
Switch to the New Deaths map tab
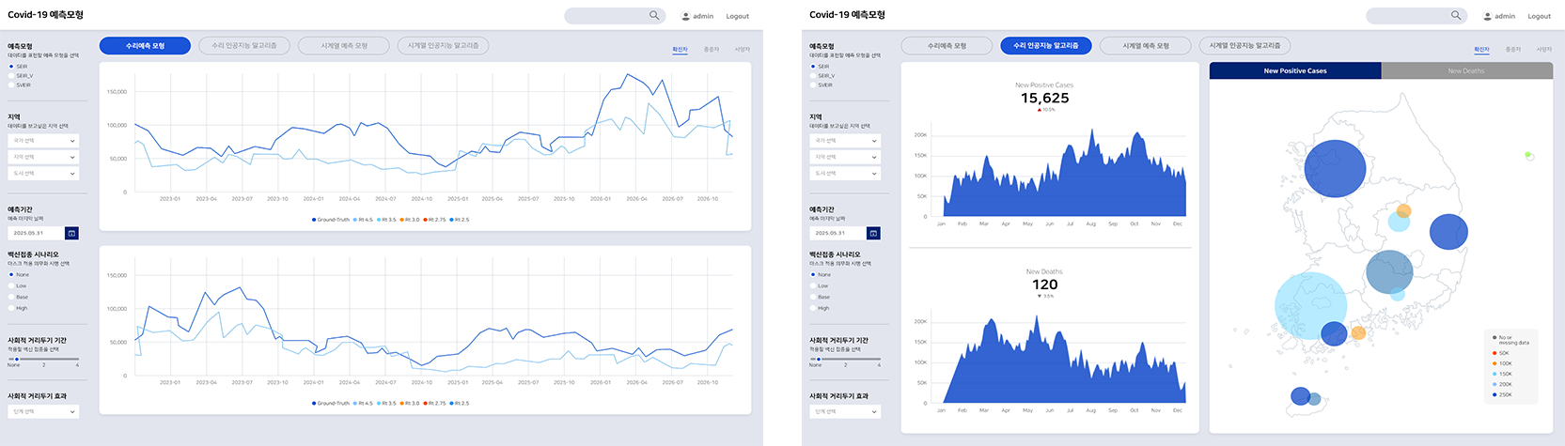click(1466, 70)
